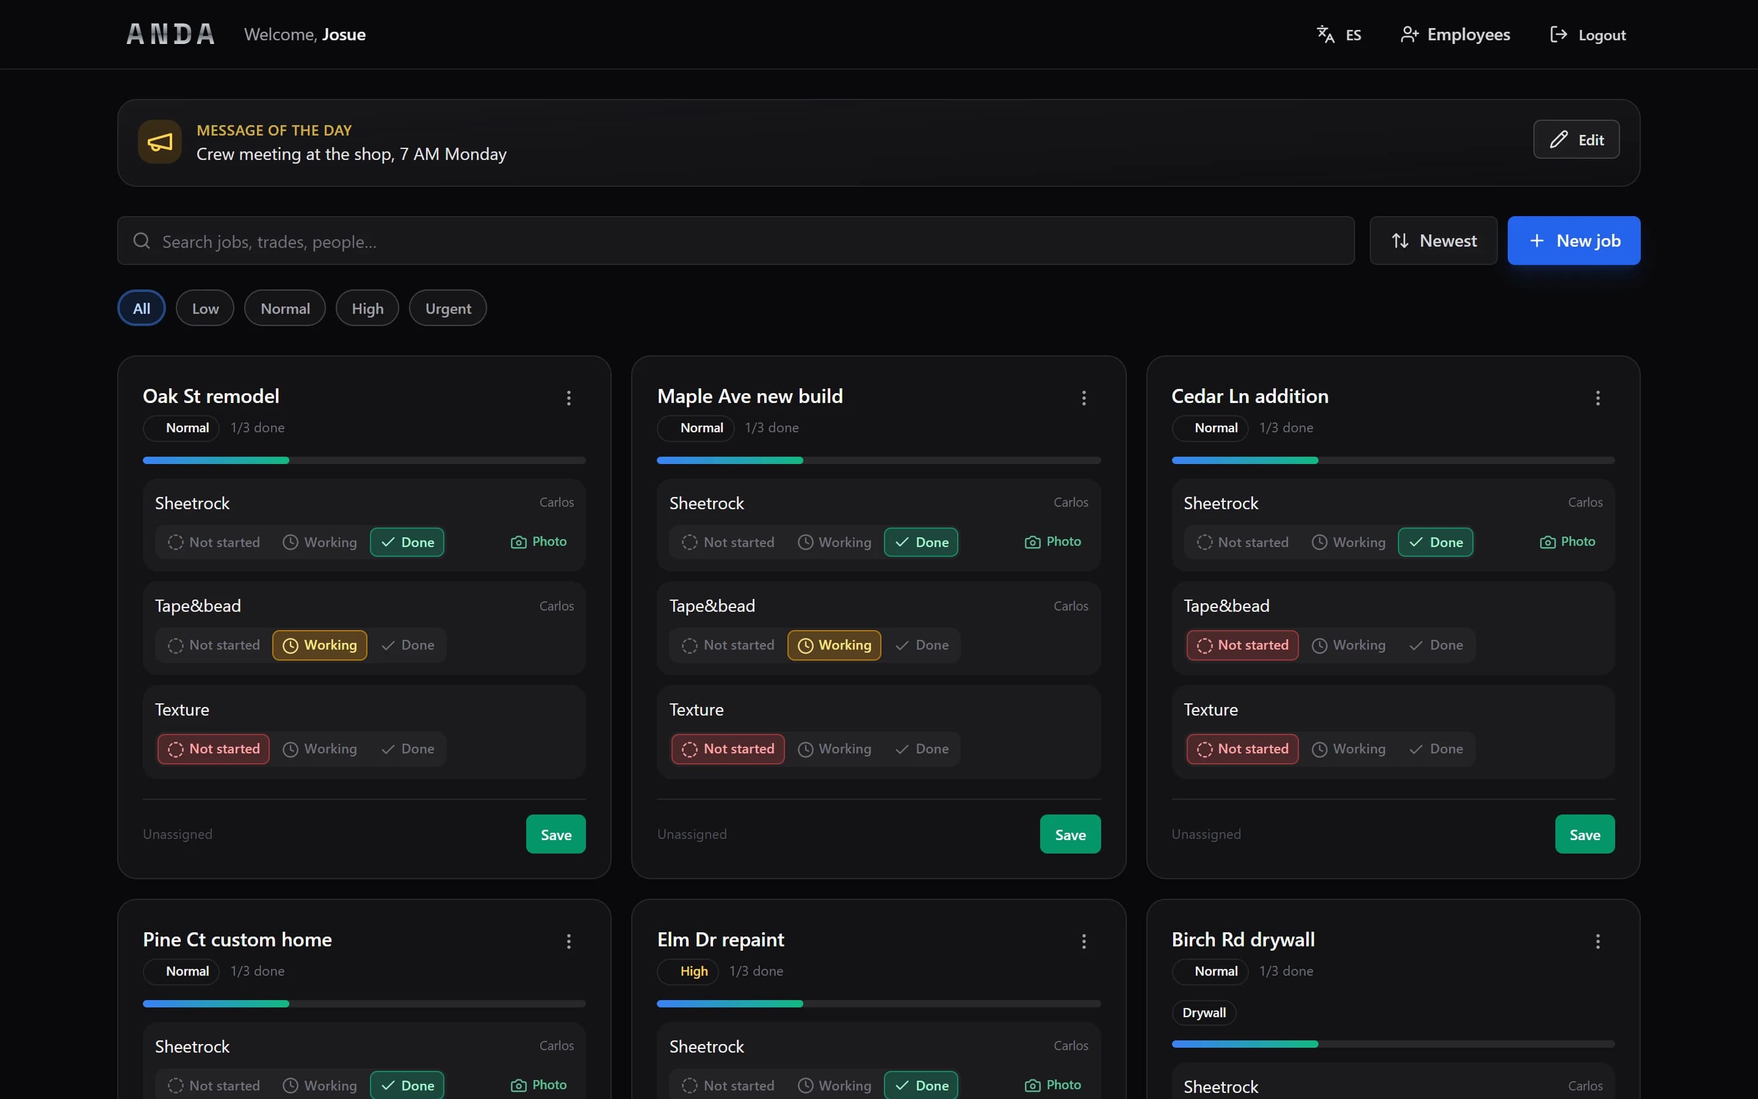
Task: Click the search jobs input field
Action: (x=736, y=241)
